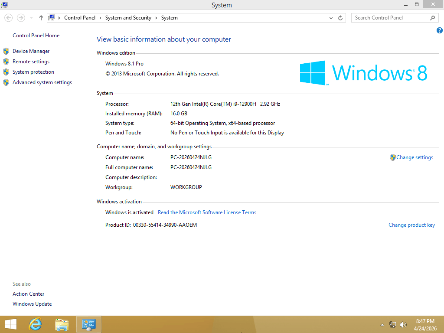Click the blue Help question mark icon

pos(439,30)
